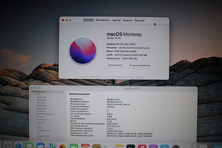Select FireWire in the sidebar
Screen dimensions: 222x148
point(41,111)
